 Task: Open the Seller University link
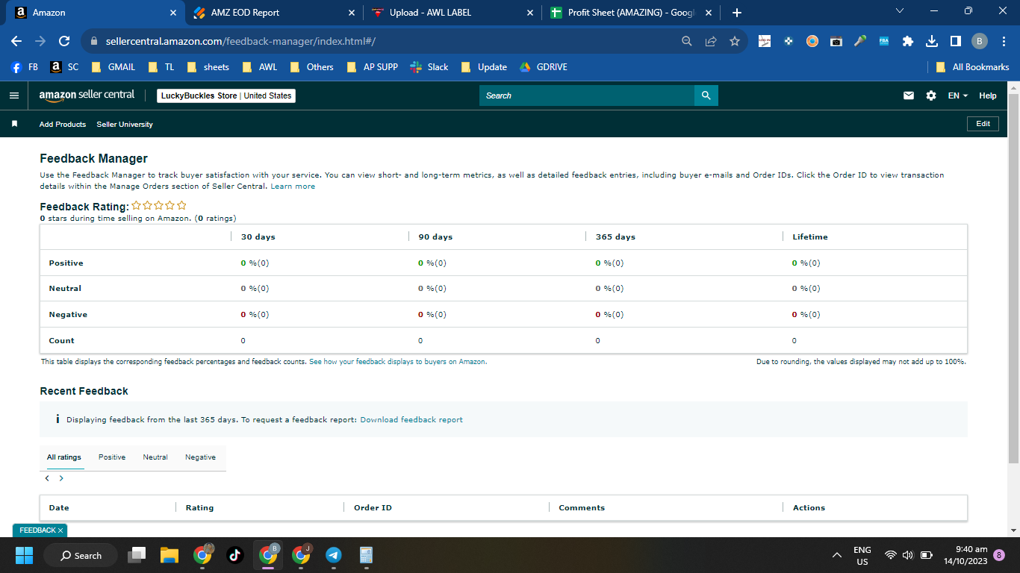click(x=125, y=124)
